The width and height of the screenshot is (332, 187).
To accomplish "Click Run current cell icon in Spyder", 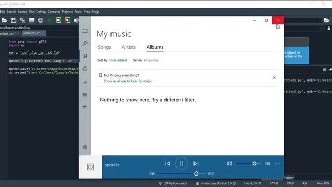I will coord(59,20).
